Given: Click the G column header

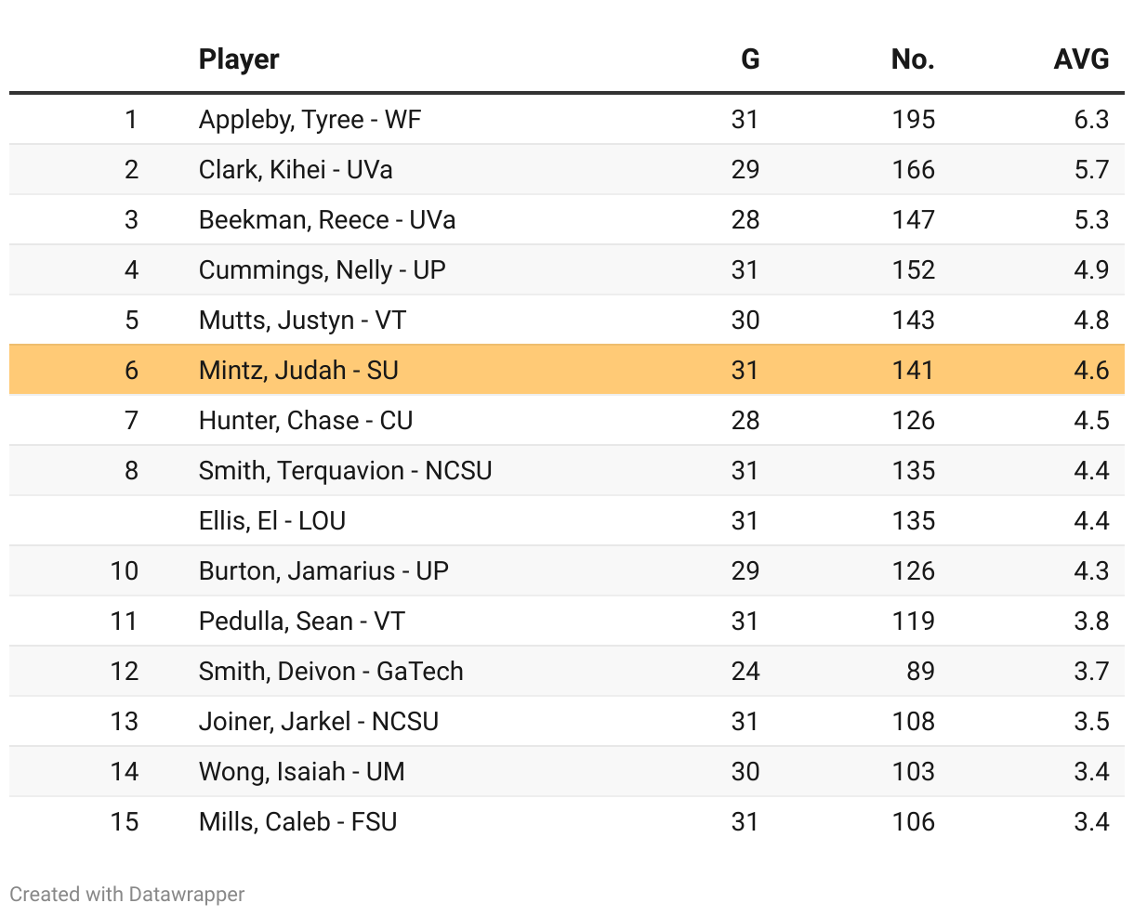Looking at the screenshot, I should coord(750,59).
